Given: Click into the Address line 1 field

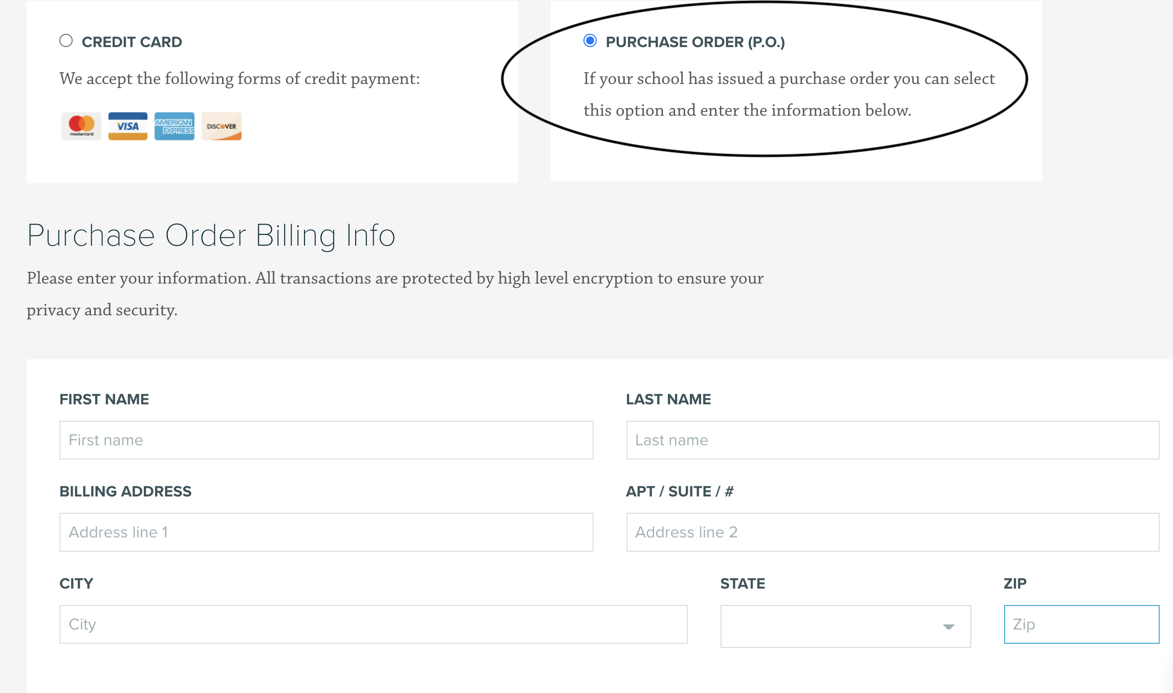Looking at the screenshot, I should tap(327, 532).
